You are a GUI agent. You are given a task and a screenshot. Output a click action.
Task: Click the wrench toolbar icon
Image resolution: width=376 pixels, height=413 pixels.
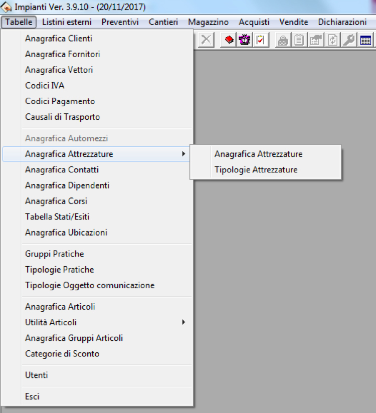[x=349, y=41]
